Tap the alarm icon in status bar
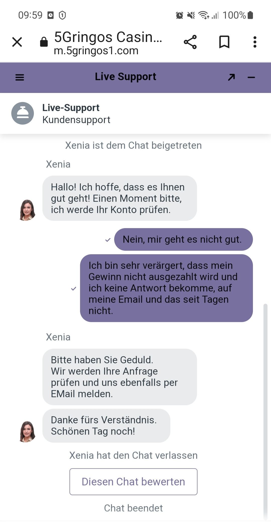This screenshot has width=271, height=527. tap(179, 15)
